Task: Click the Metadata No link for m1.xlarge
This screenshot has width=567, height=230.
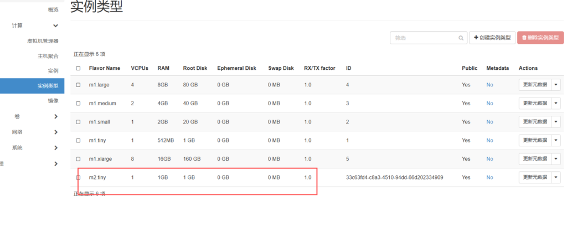Action: coord(489,159)
